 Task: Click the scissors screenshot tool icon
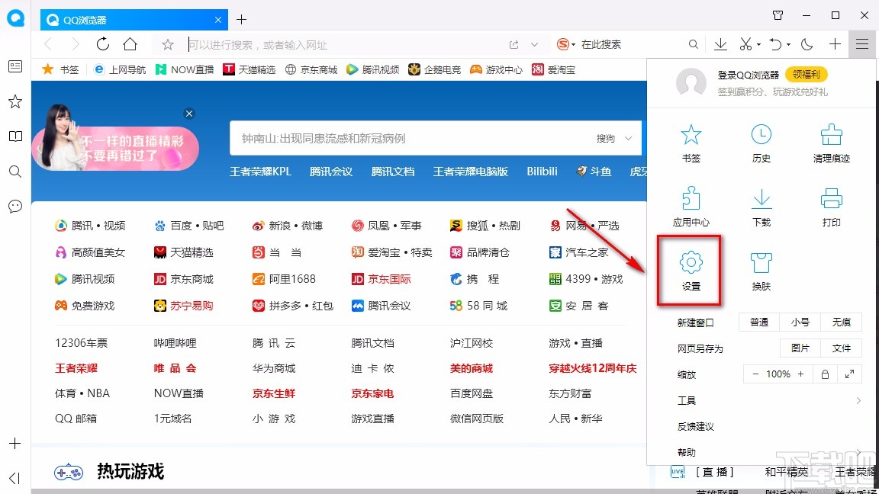coord(745,44)
